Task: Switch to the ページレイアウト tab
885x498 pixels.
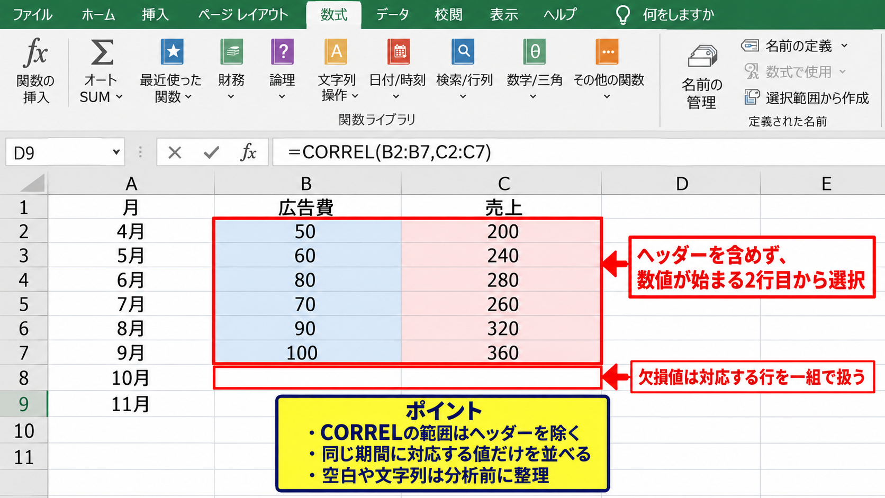Action: point(243,14)
